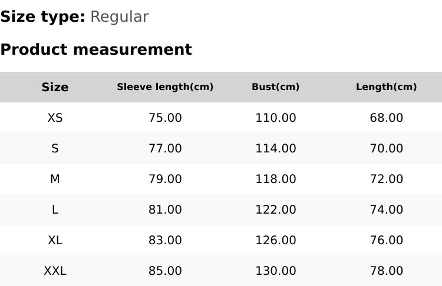The height and width of the screenshot is (286, 442).
Task: Select the M size row label
Action: pos(55,179)
